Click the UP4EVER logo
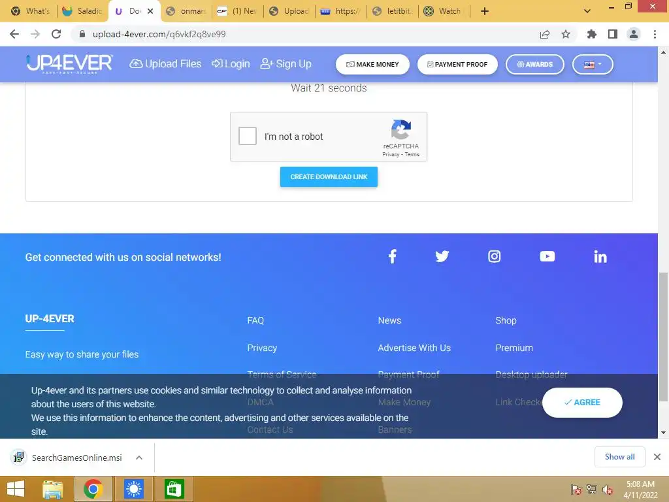The width and height of the screenshot is (669, 502). point(69,64)
